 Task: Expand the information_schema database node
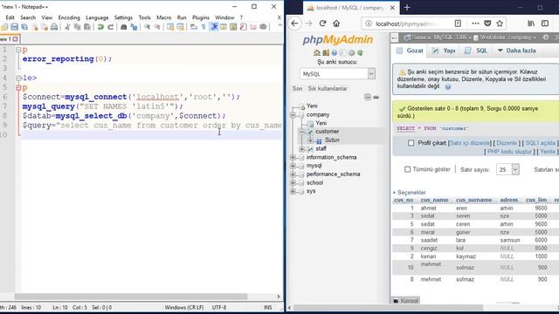point(293,157)
